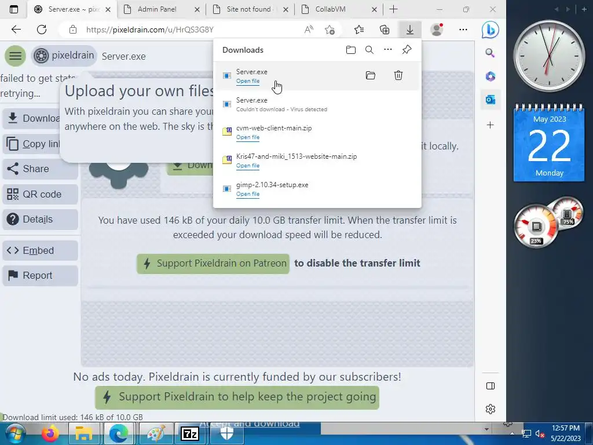The image size is (593, 445).
Task: Search downloads with magnifier icon
Action: pos(369,50)
